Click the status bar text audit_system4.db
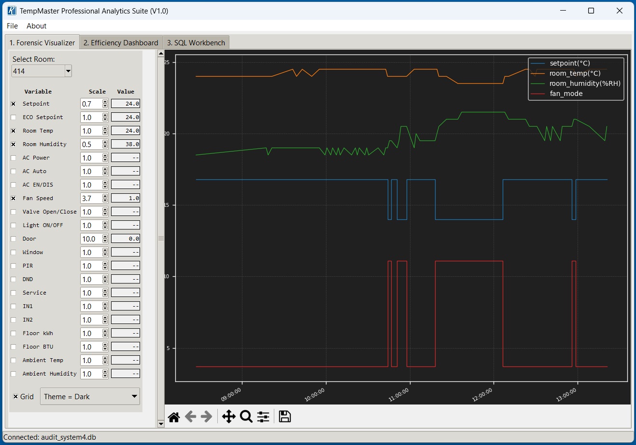The width and height of the screenshot is (636, 445). pyautogui.click(x=69, y=437)
